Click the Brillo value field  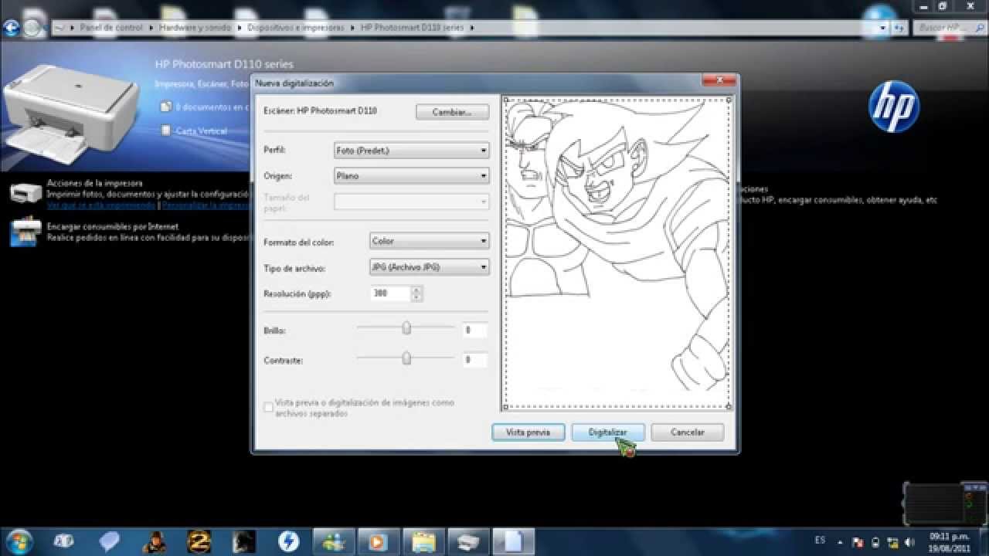(x=474, y=331)
